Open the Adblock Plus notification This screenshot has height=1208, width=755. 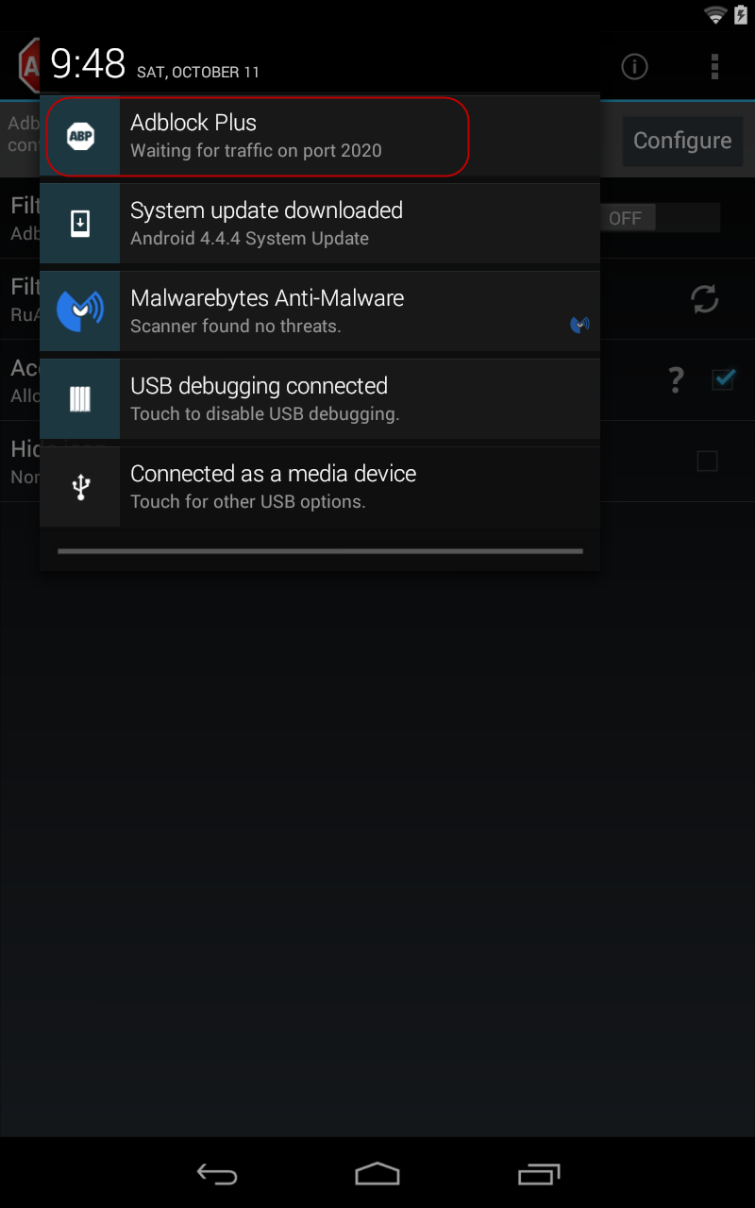point(320,136)
